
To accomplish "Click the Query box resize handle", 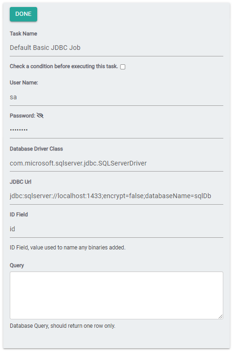I will 221,317.
